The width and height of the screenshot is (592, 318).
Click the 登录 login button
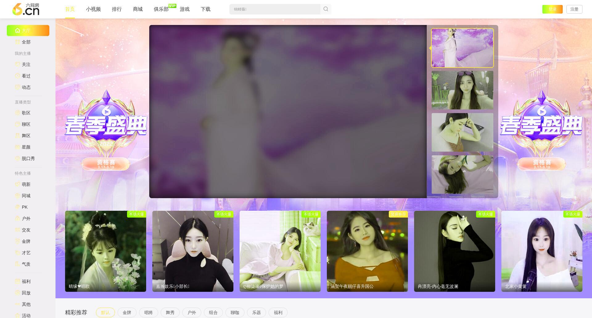click(553, 9)
